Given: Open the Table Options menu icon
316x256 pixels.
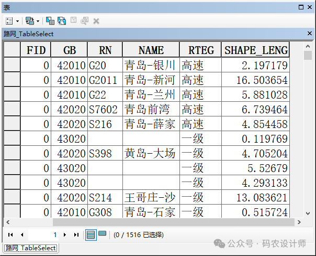Looking at the screenshot, I should click(9, 21).
